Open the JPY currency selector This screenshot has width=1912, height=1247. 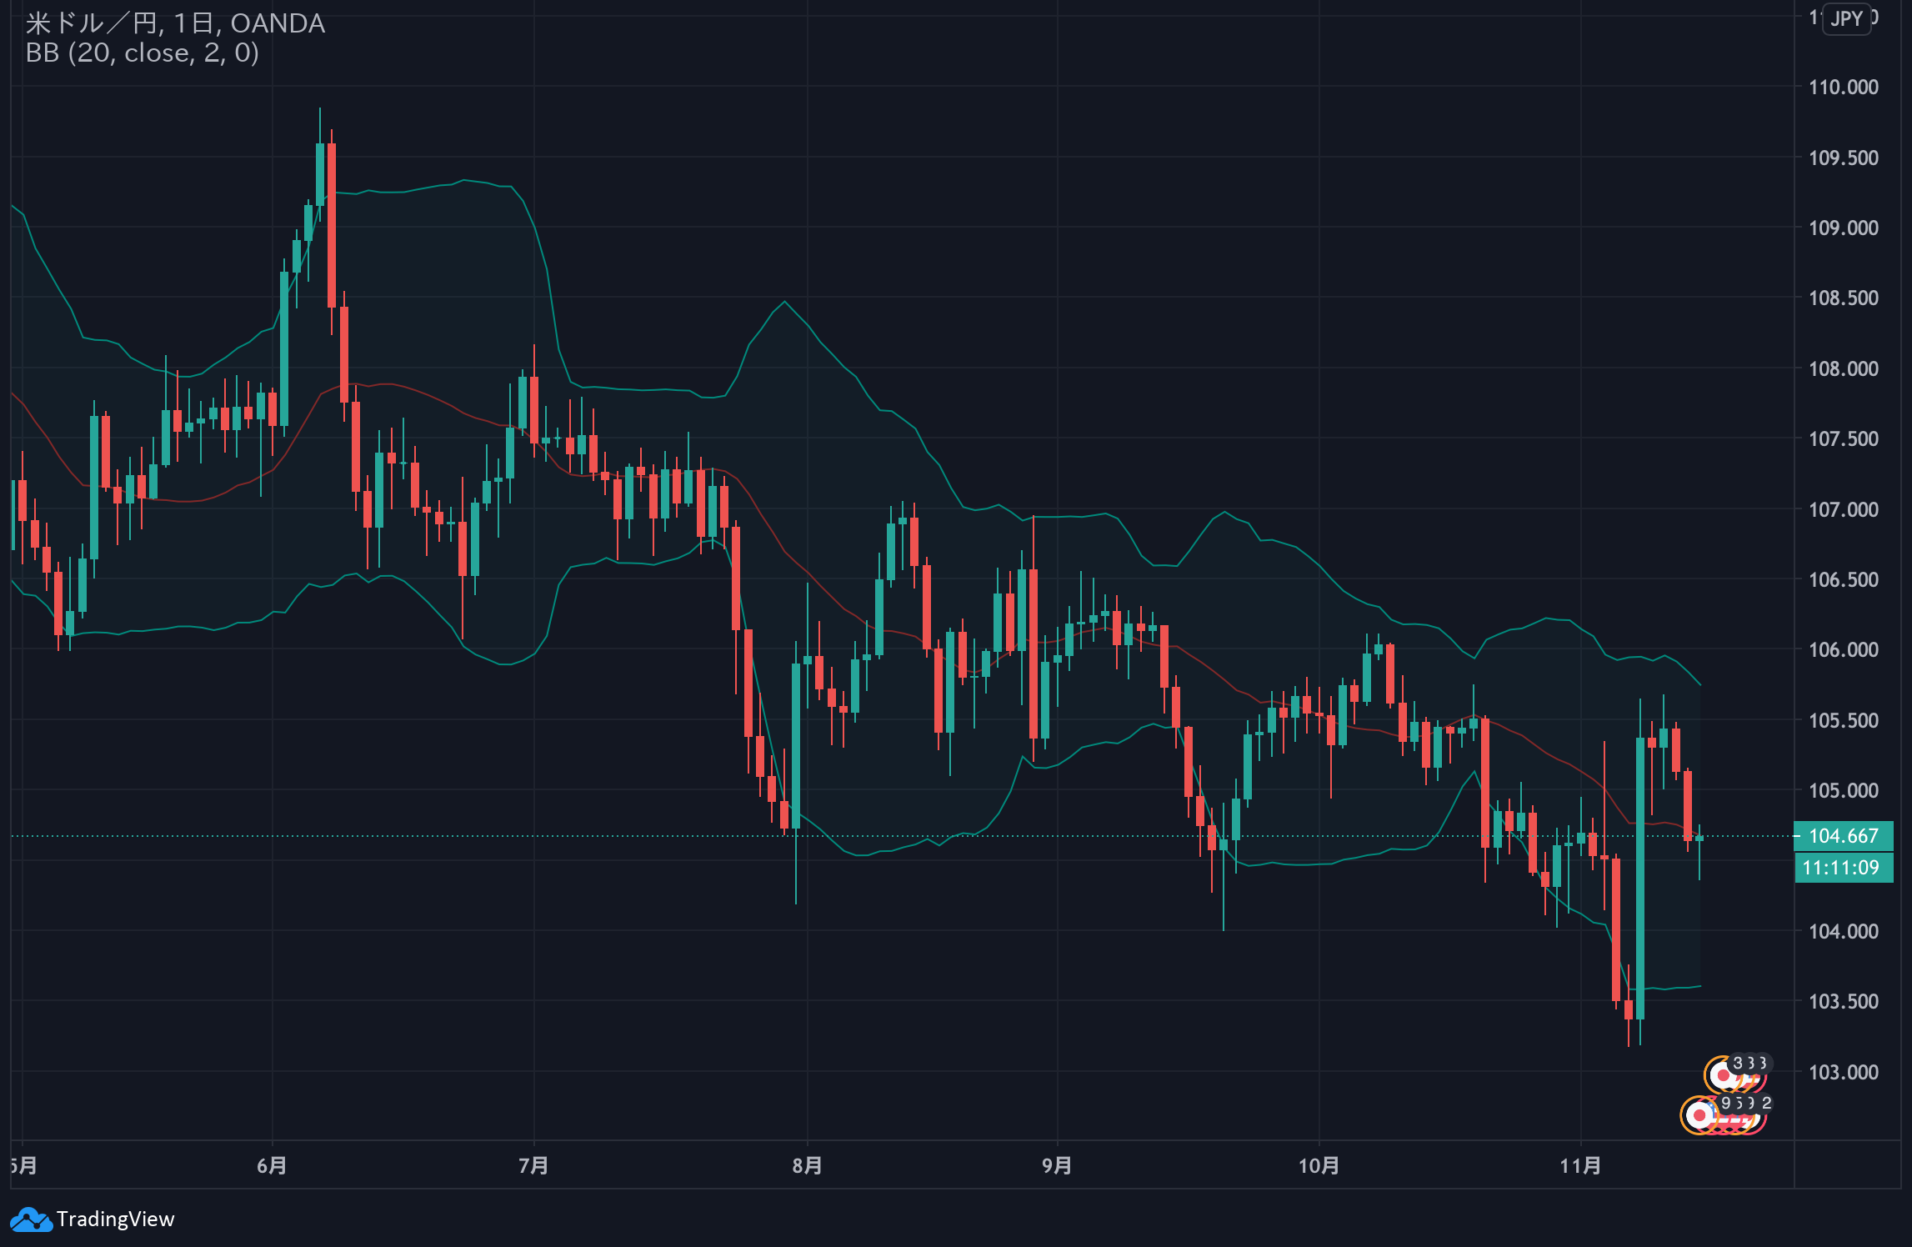coord(1847,18)
